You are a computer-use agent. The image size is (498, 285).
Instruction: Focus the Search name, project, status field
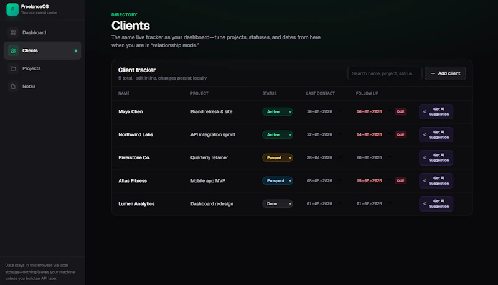[x=384, y=73]
